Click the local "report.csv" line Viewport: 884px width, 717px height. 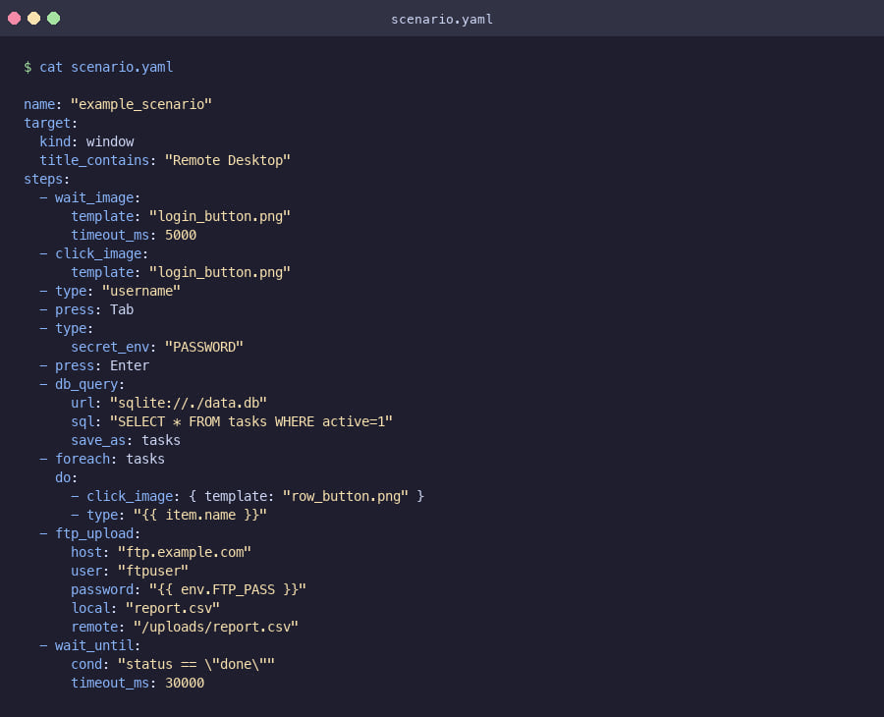tap(145, 608)
